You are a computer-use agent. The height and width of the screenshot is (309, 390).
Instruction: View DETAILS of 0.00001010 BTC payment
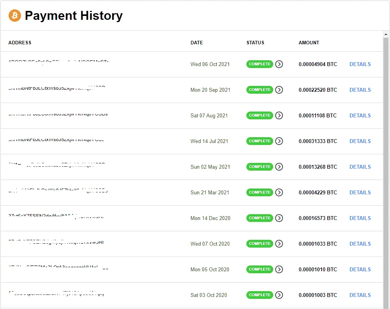coord(360,269)
